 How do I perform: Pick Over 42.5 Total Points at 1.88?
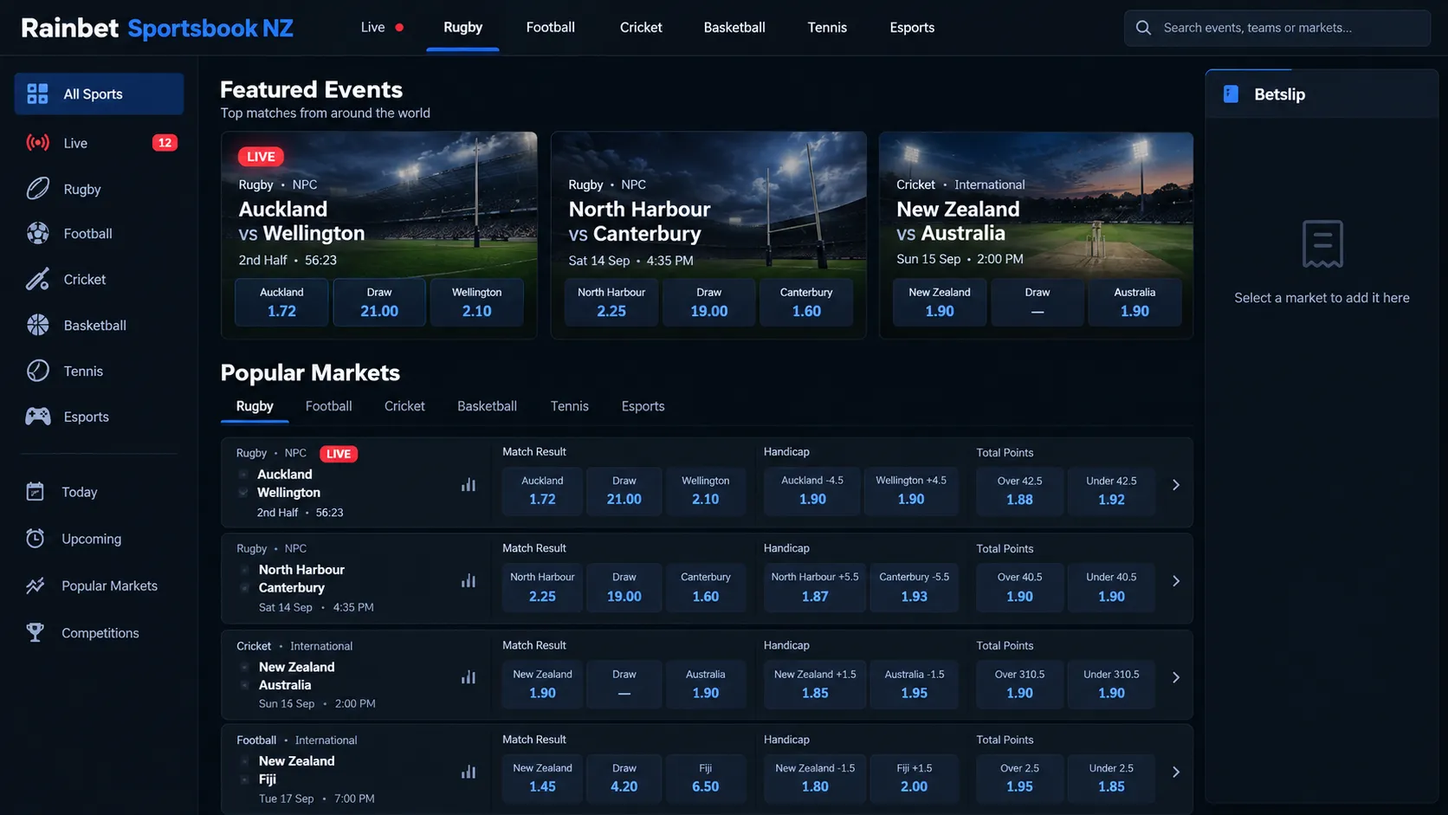point(1019,491)
